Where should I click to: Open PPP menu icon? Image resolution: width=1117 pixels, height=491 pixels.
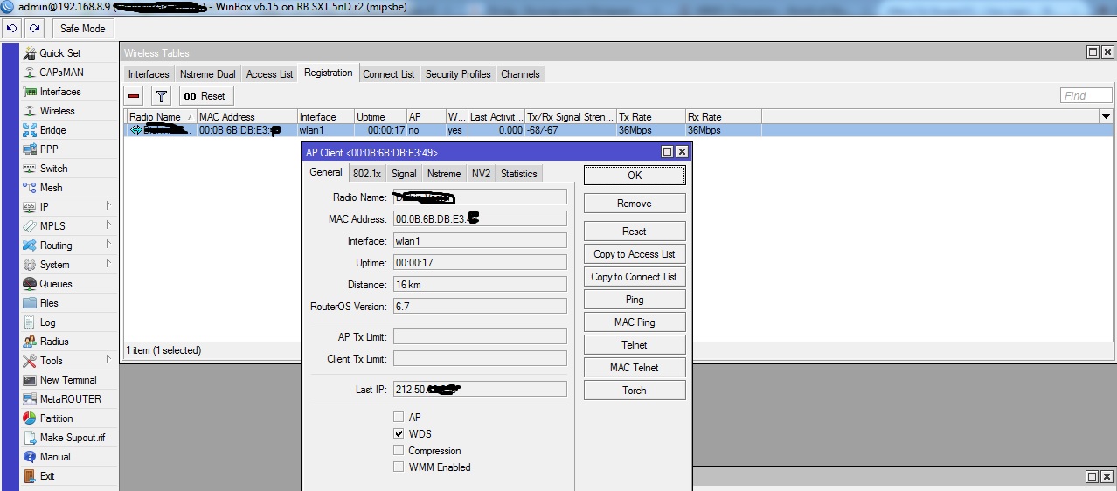31,149
